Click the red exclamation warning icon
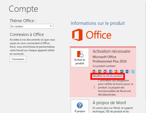 (94, 87)
